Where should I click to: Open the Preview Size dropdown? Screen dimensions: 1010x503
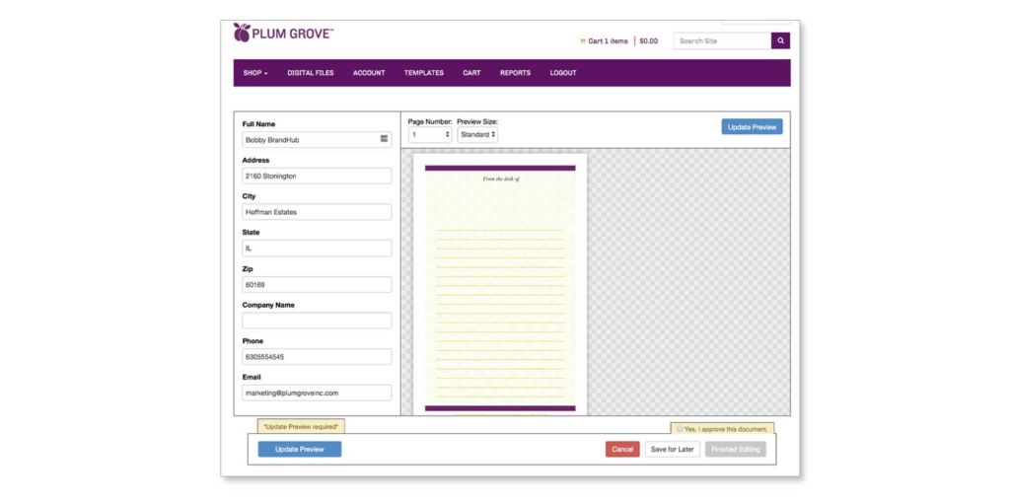pyautogui.click(x=477, y=134)
